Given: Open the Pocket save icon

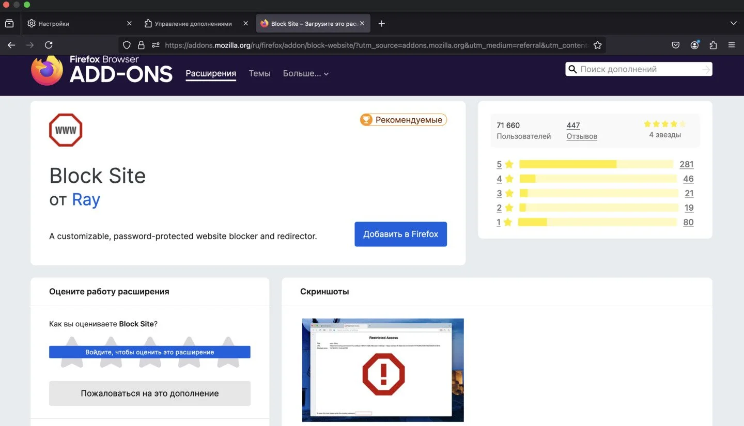Looking at the screenshot, I should [x=675, y=45].
